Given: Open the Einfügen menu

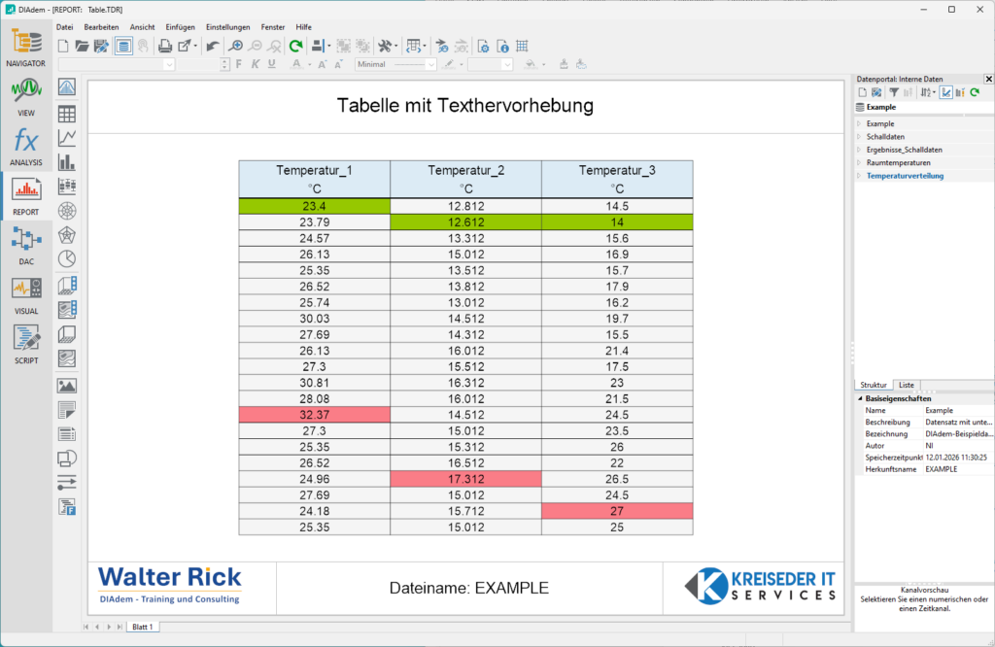Looking at the screenshot, I should (180, 27).
